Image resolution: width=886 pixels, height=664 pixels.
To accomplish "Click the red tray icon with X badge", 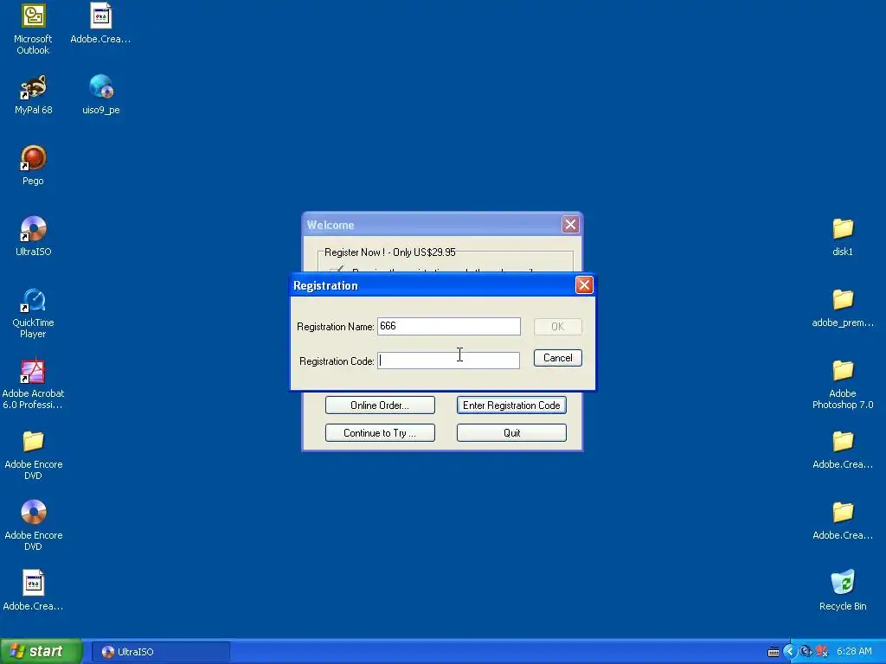I will (x=822, y=651).
